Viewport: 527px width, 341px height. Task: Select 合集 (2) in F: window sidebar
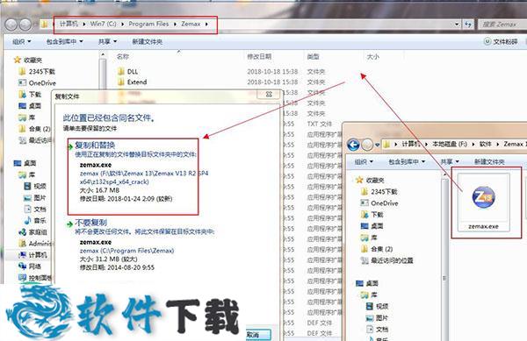(377, 249)
